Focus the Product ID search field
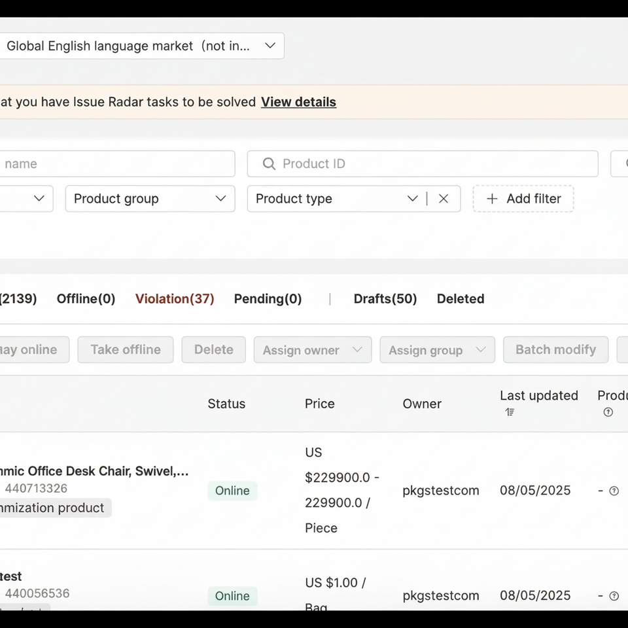The height and width of the screenshot is (628, 628). click(x=432, y=164)
